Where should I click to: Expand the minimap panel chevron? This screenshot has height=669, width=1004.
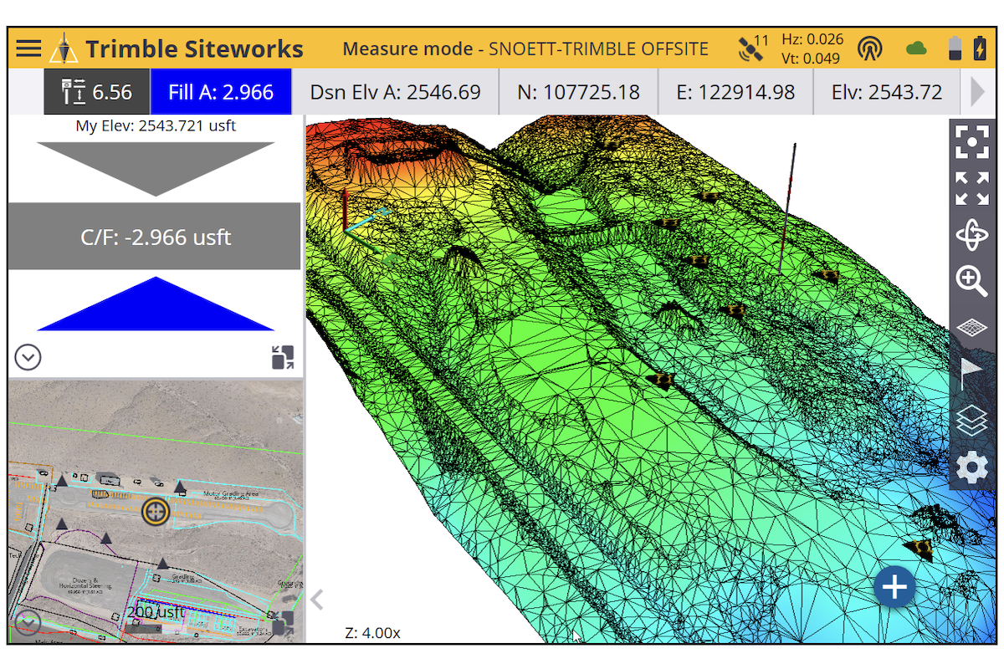tap(28, 623)
